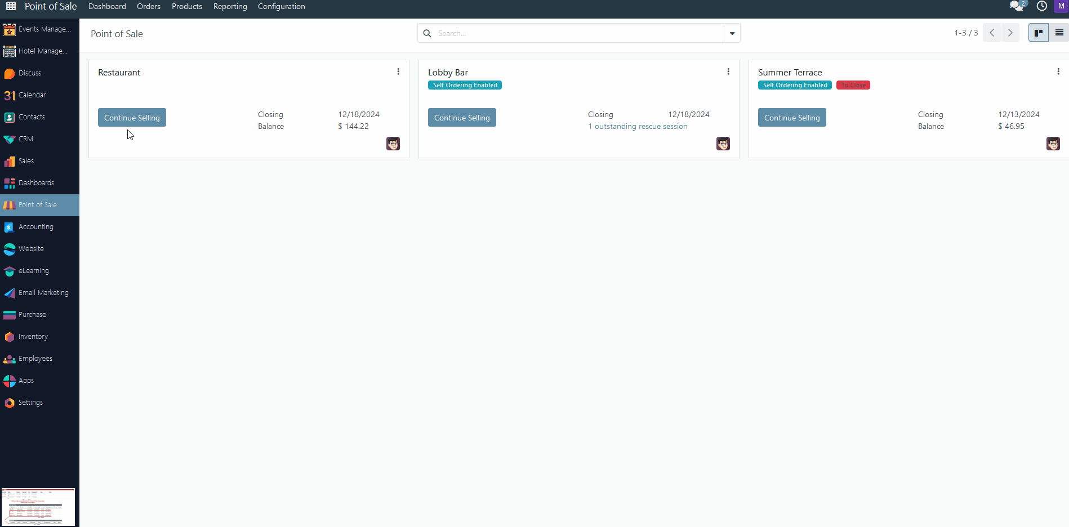Open the home apps grid icon
Screen dimensions: 1069x527
pyautogui.click(x=11, y=6)
